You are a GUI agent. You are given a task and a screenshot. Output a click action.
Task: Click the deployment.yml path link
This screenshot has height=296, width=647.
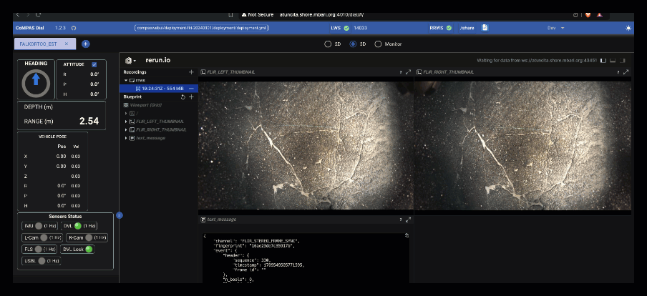(201, 28)
